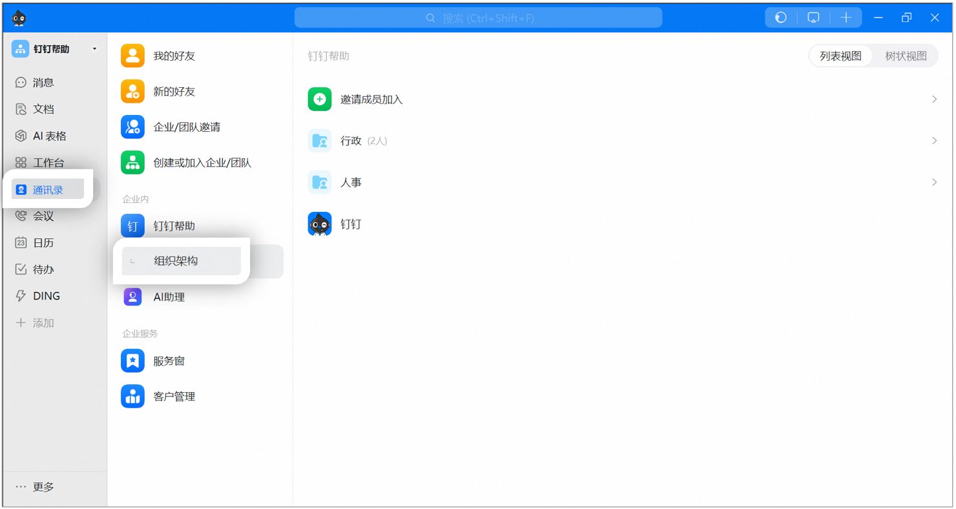
Task: Click 创建或加入企业/团队
Action: [x=202, y=163]
